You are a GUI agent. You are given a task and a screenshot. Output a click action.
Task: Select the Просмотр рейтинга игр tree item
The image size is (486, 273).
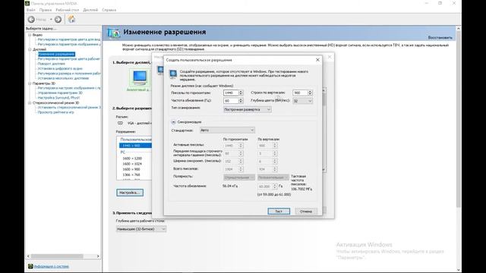[55, 112]
